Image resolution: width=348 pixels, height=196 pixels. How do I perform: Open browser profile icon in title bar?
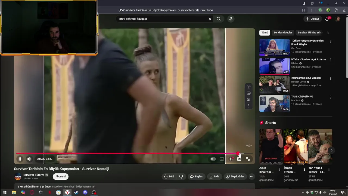pos(304,3)
